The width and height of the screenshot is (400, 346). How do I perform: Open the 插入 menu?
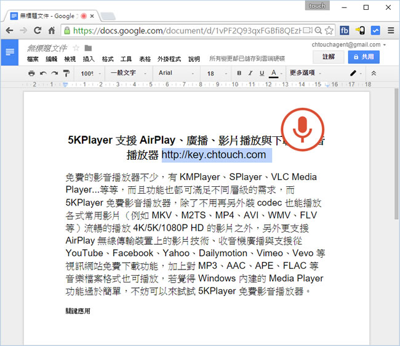[x=89, y=59]
